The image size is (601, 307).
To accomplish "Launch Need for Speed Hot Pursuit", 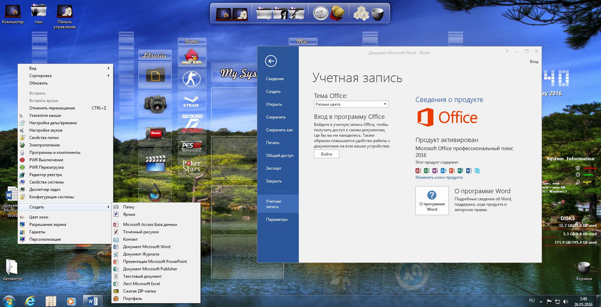I will click(192, 124).
